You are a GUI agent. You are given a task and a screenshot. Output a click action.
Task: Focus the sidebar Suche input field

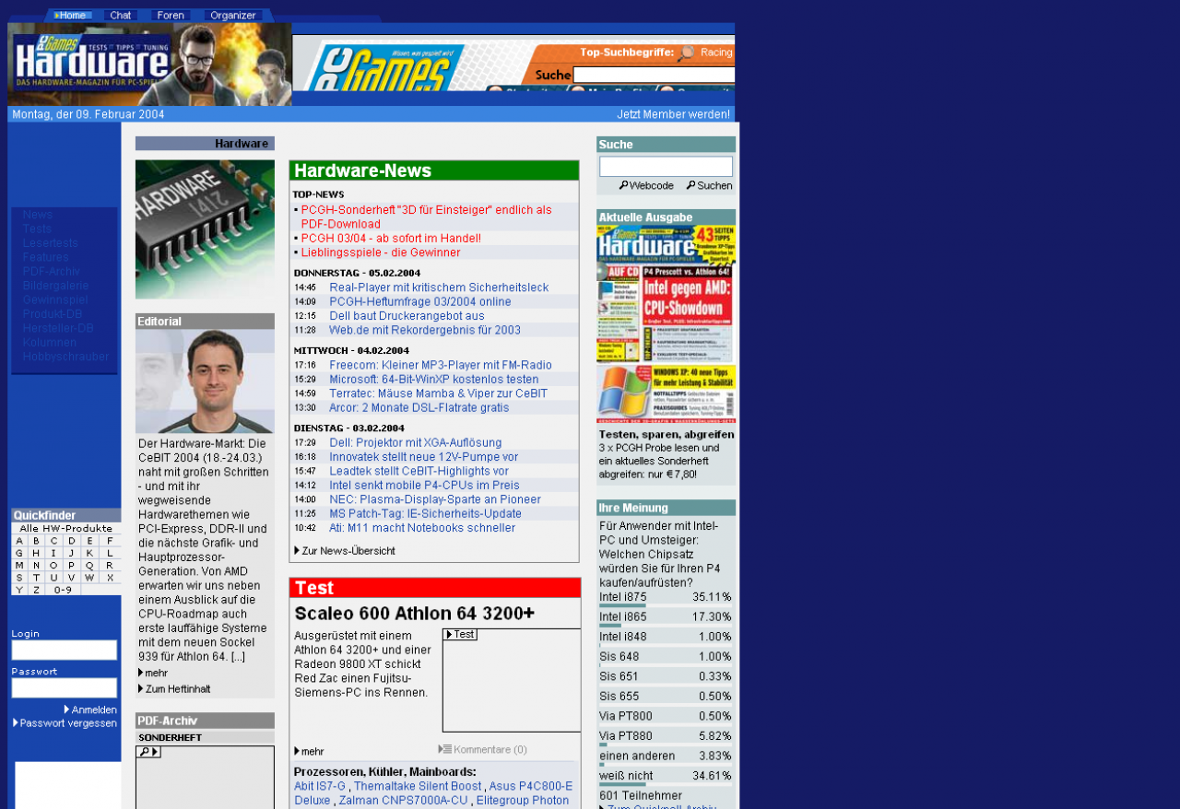click(x=666, y=166)
